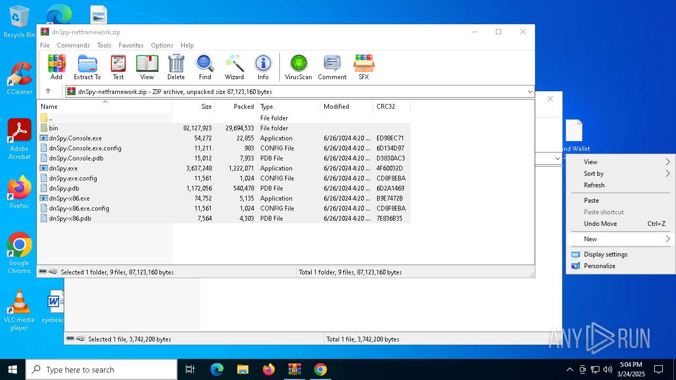The image size is (676, 380).
Task: Open File Explorer from taskbar
Action: (x=242, y=369)
